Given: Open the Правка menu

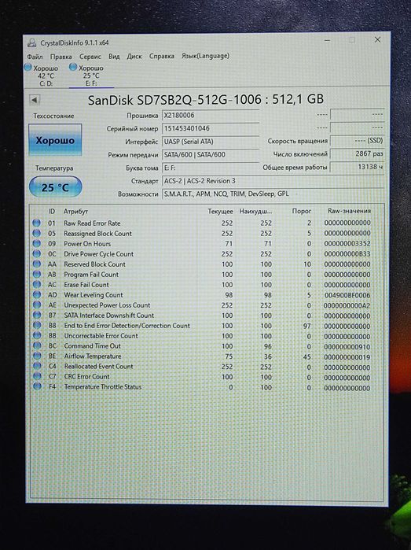Looking at the screenshot, I should pos(61,57).
